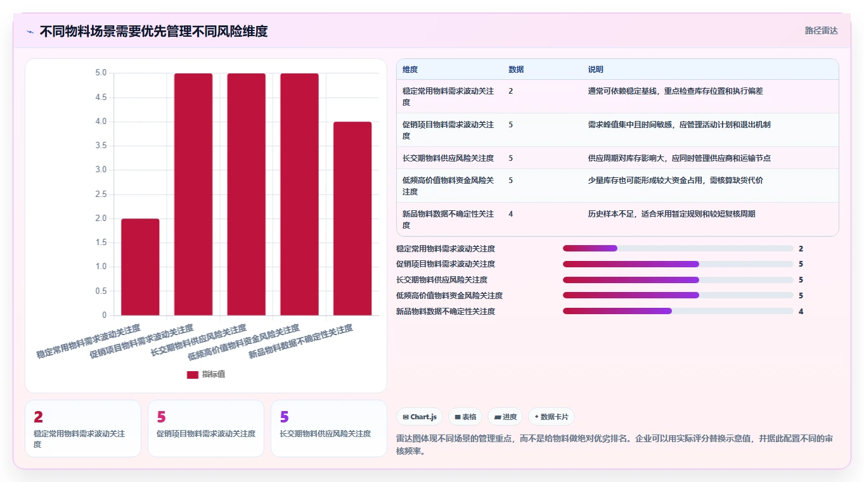Click table cell 促销项目物料需求波动关注度
The image size is (864, 482).
click(448, 130)
